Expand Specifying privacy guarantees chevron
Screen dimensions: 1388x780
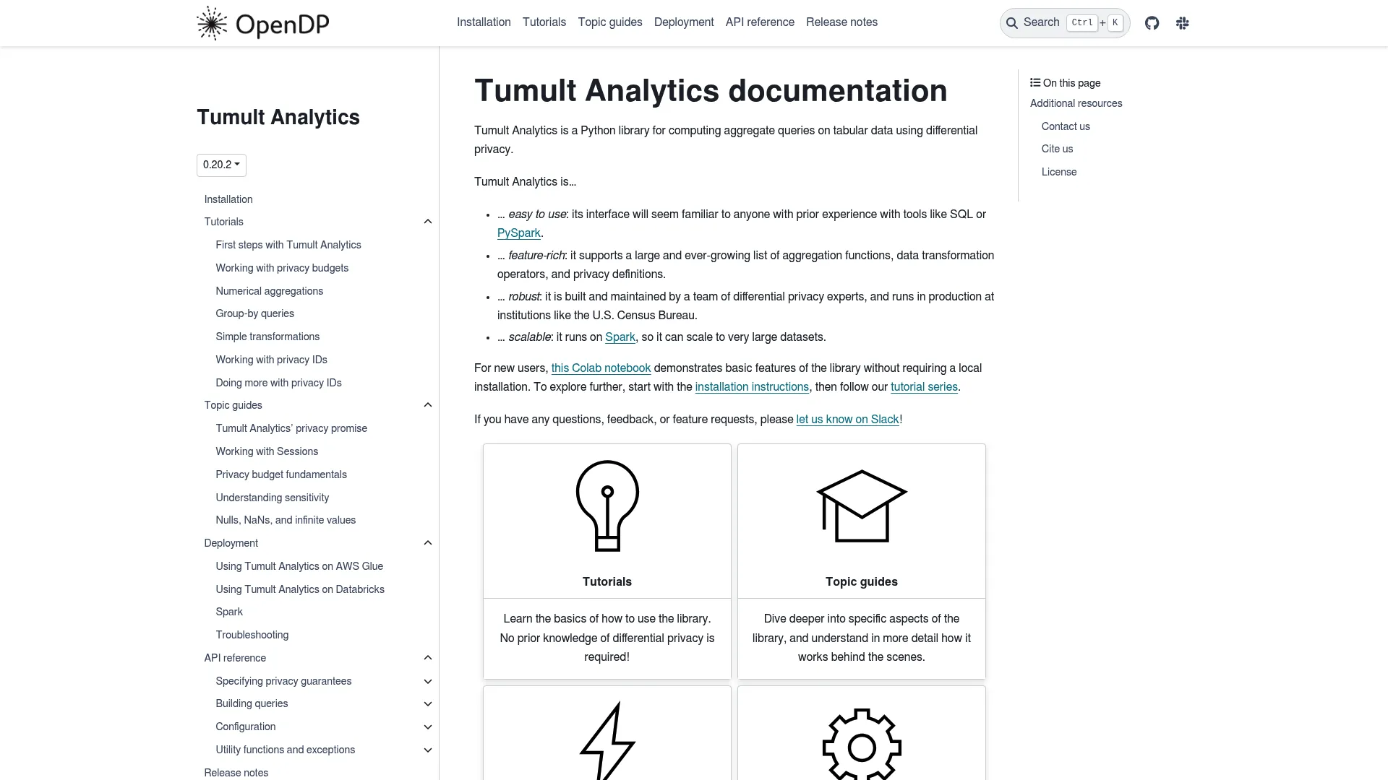pos(428,682)
